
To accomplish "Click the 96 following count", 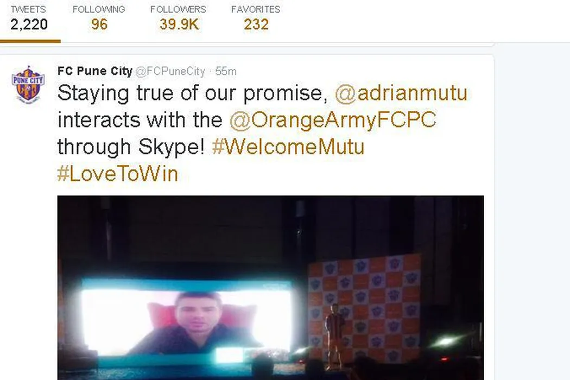I will coord(99,24).
